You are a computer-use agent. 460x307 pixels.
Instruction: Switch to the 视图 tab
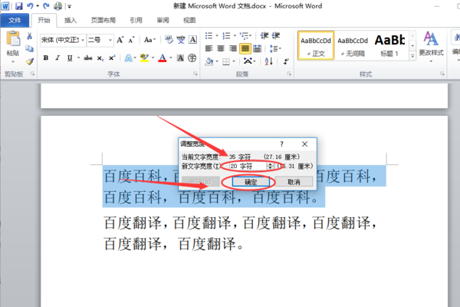(x=189, y=20)
